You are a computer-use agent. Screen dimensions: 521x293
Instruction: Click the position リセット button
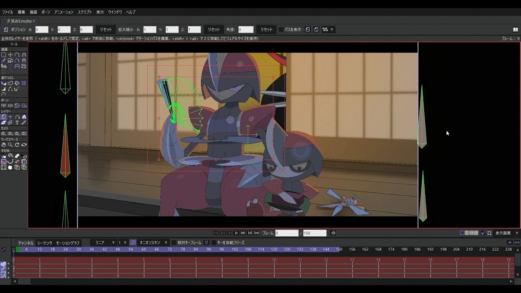tap(106, 30)
